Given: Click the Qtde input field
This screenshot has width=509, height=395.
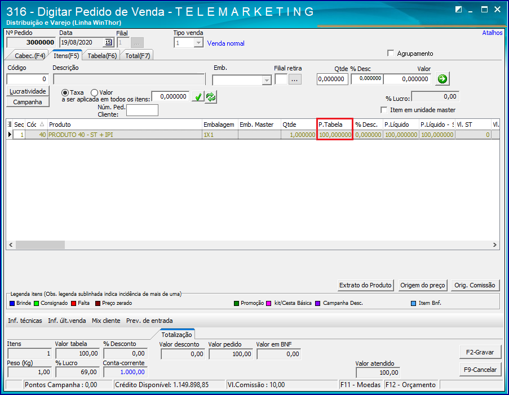Looking at the screenshot, I should coord(332,79).
